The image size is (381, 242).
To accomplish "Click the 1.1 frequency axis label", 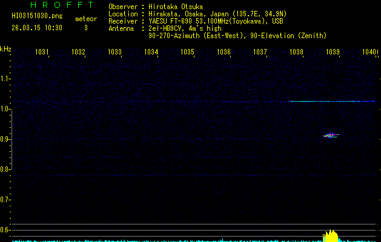I will pos(5,79).
